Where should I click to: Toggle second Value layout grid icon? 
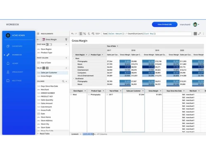47,68
